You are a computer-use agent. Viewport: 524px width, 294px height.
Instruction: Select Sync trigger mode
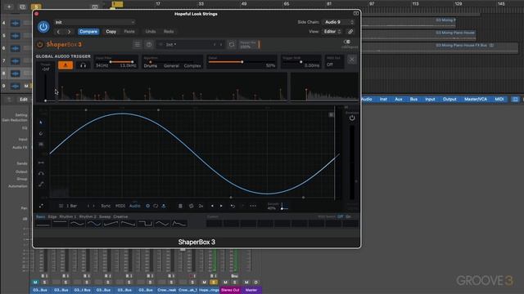pos(106,206)
